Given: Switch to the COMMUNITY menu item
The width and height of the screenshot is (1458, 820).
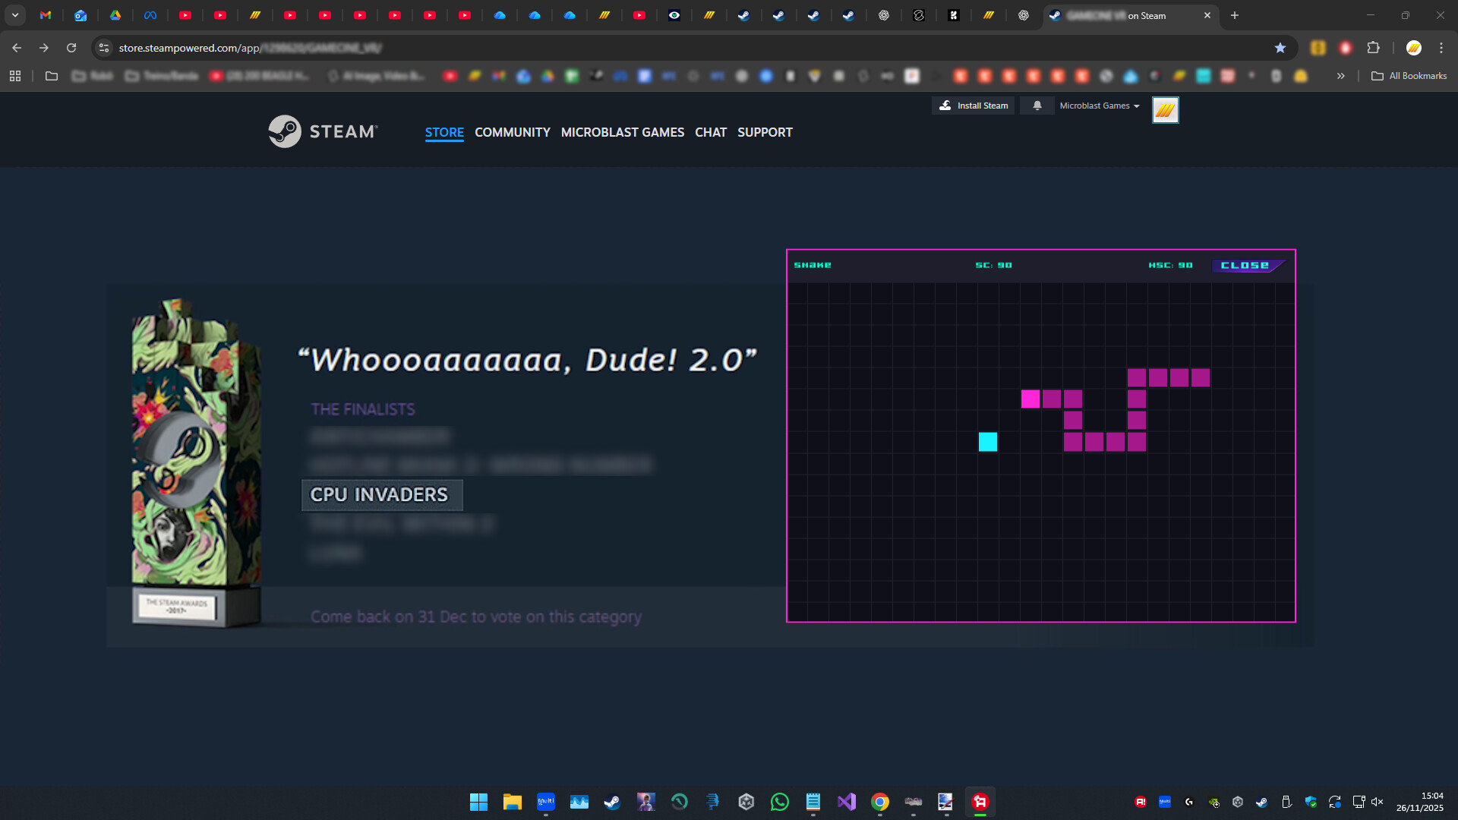Looking at the screenshot, I should (x=513, y=132).
